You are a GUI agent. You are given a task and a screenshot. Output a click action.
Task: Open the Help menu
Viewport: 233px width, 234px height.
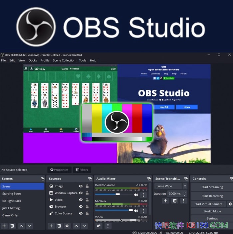(93, 60)
